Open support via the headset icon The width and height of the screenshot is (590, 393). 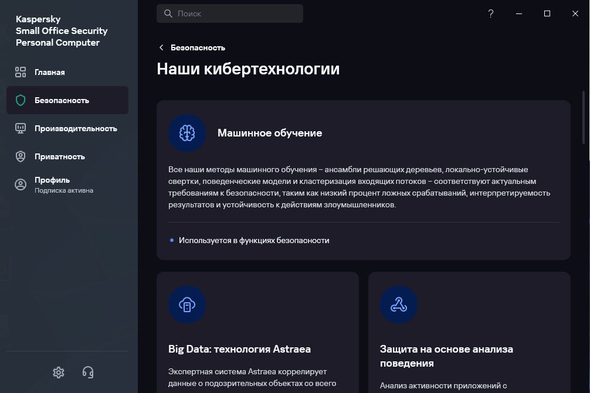pyautogui.click(x=87, y=373)
